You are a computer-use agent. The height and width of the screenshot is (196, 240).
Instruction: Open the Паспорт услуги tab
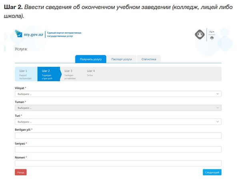122,59
